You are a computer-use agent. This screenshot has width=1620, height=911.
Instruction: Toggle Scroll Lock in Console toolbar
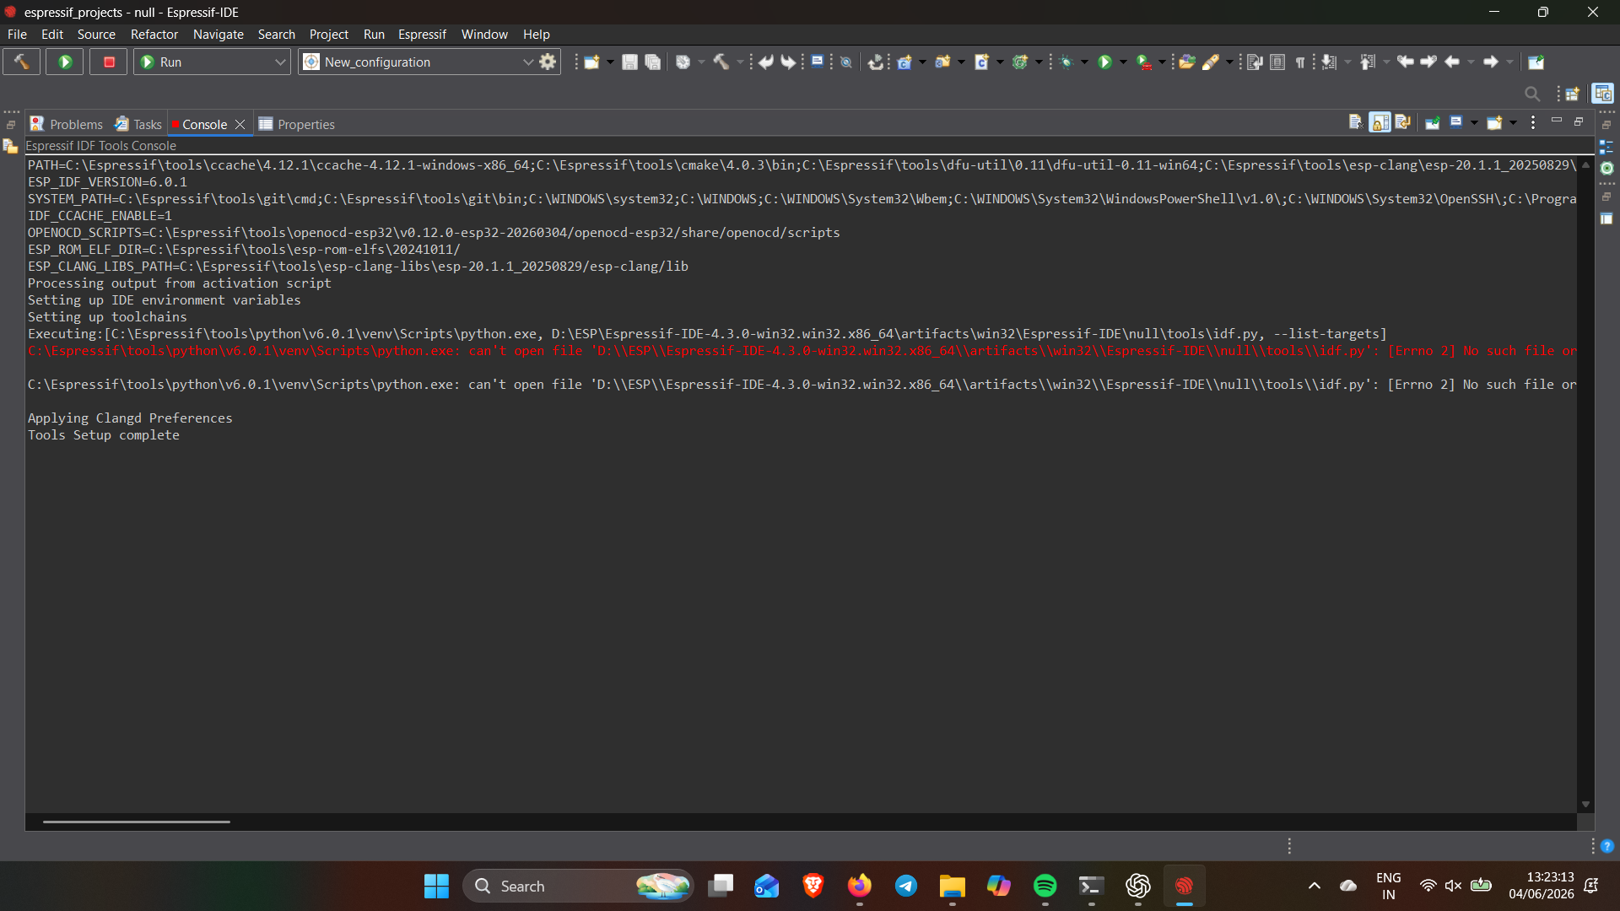[x=1380, y=122]
